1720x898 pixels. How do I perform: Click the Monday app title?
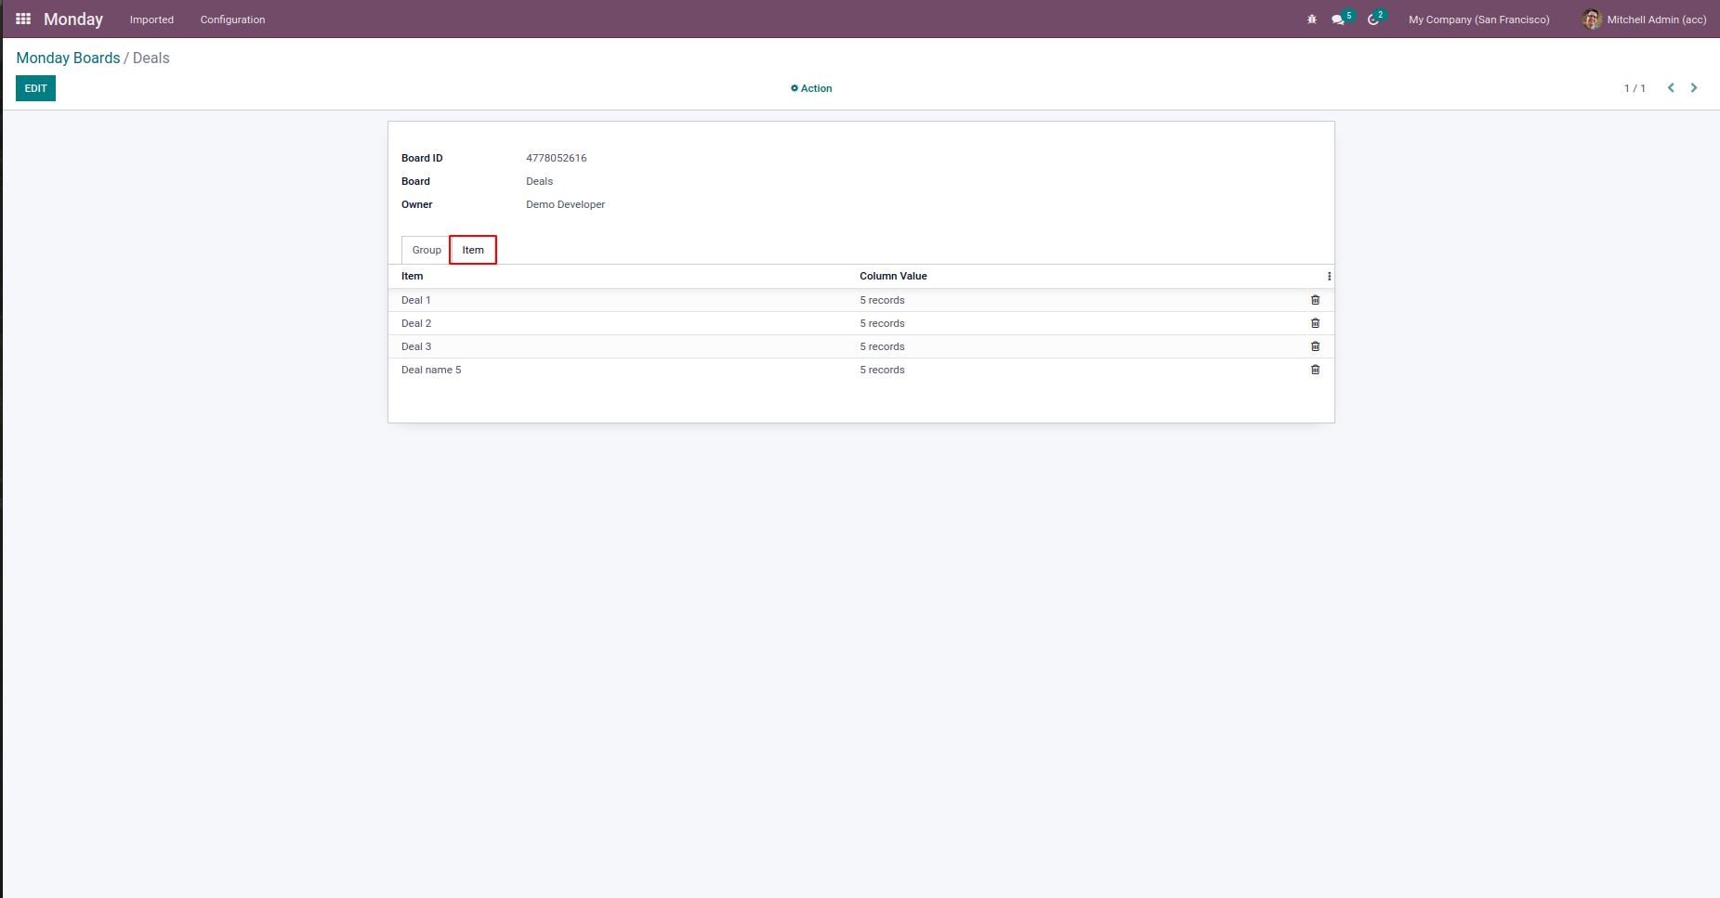(73, 19)
